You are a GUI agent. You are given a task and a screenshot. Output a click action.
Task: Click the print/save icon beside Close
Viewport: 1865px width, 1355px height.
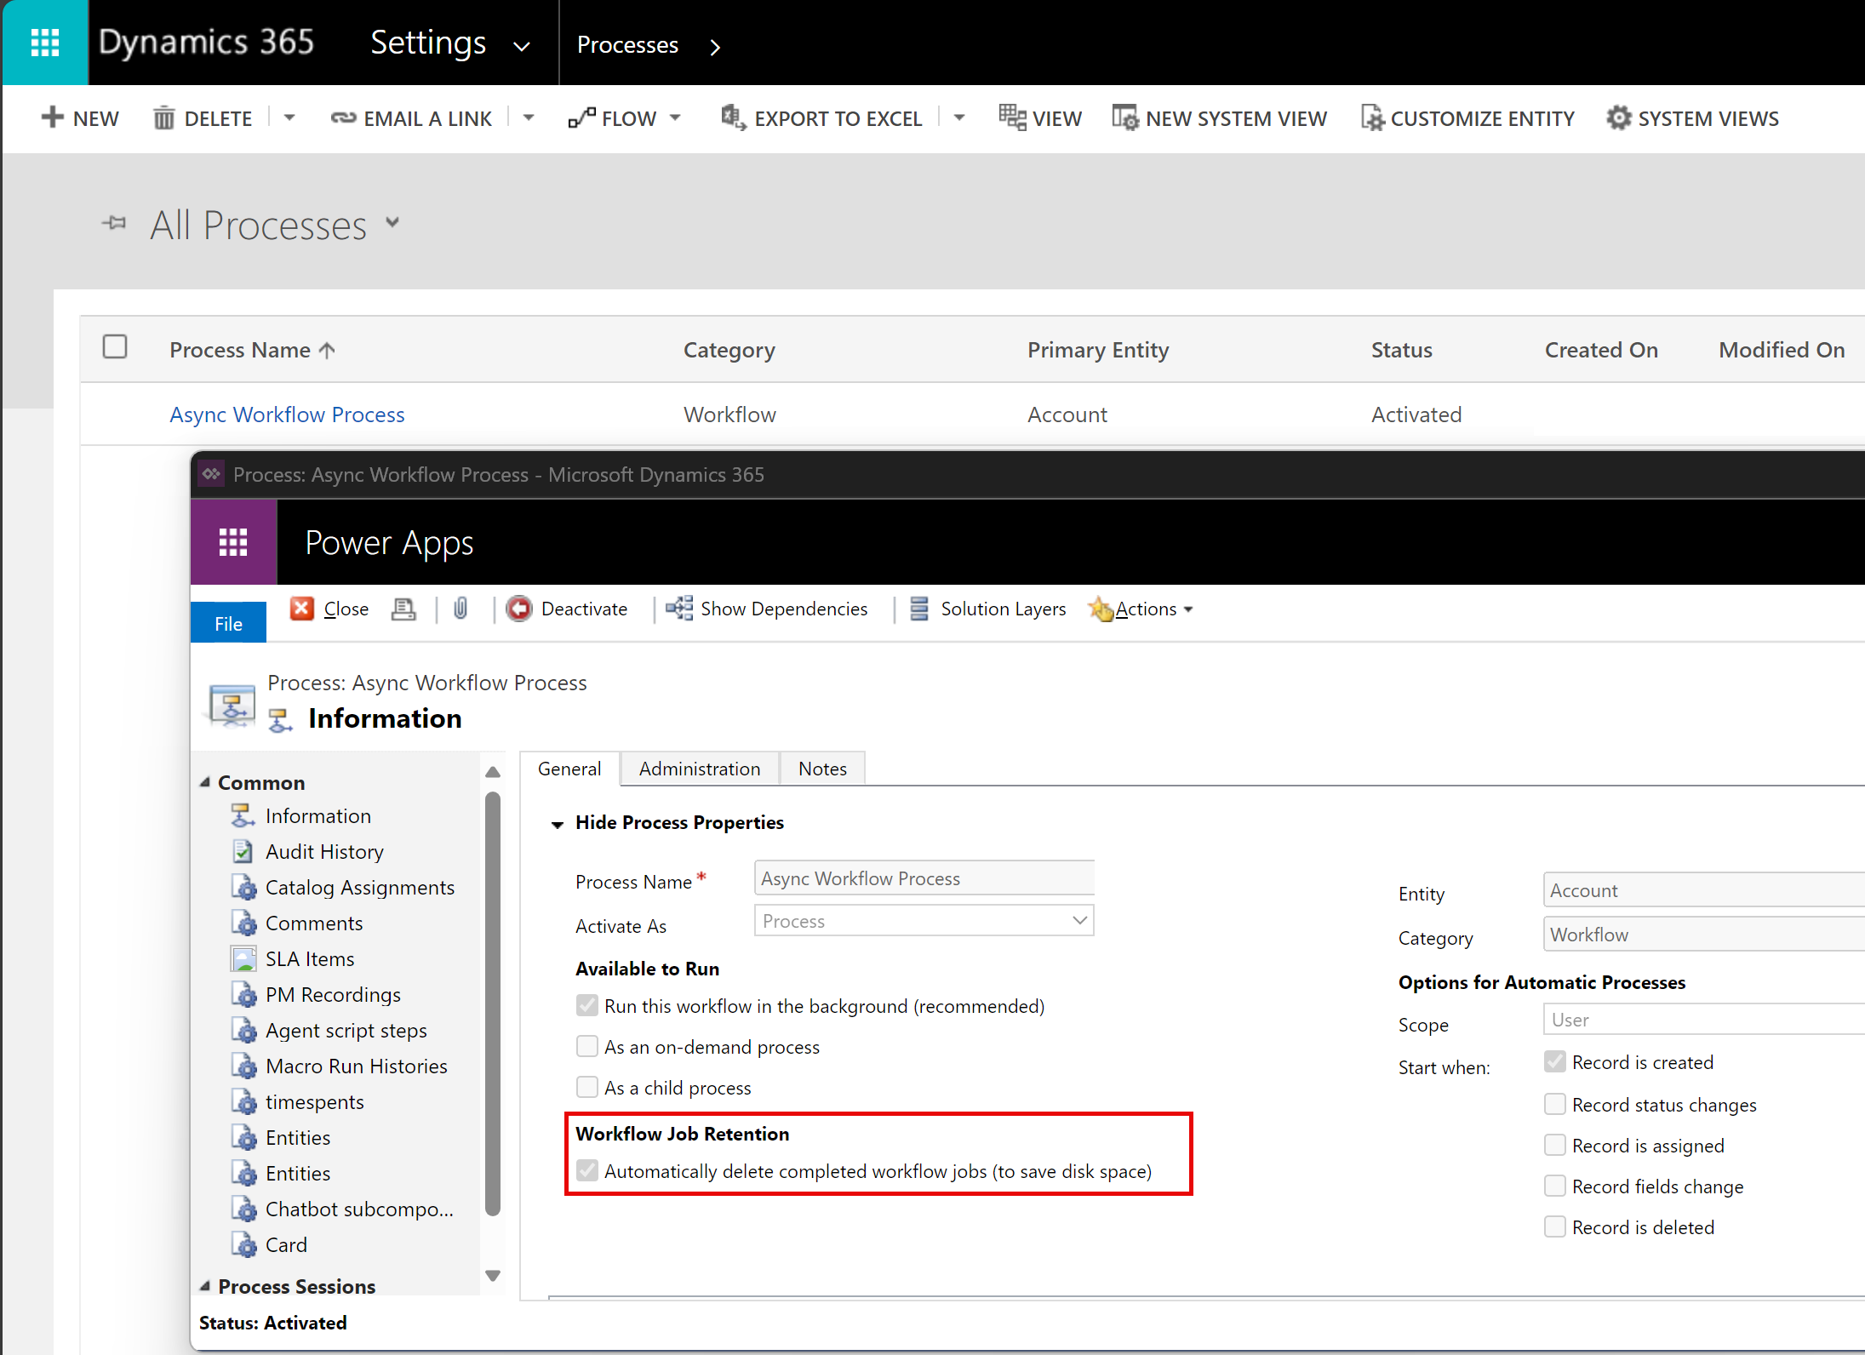coord(403,609)
